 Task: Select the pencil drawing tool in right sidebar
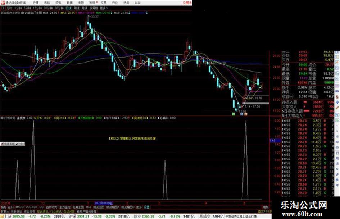pyautogui.click(x=337, y=108)
